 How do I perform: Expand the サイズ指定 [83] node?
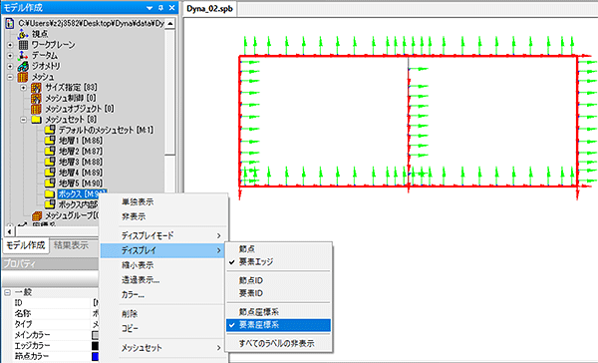(23, 88)
